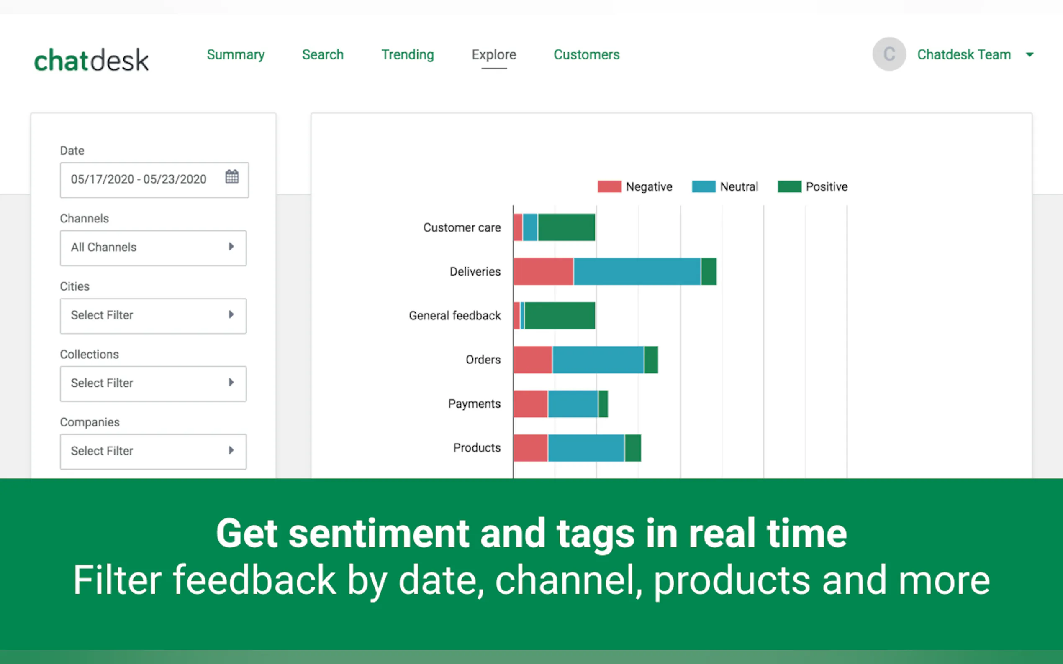
Task: Click the Customer care chart label
Action: point(462,227)
